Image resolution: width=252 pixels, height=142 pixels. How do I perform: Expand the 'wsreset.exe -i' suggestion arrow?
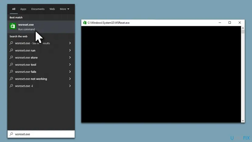point(70,86)
